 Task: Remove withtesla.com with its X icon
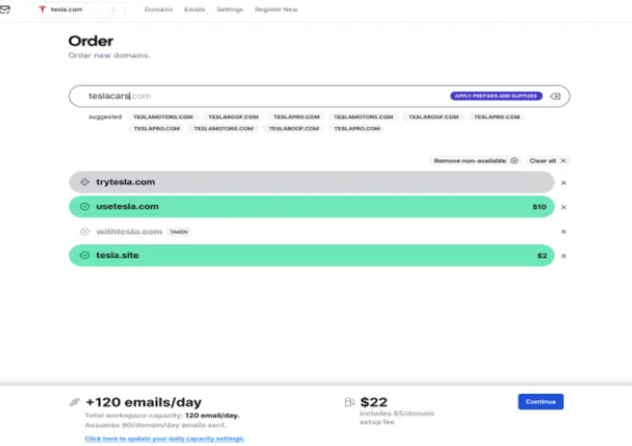[564, 232]
